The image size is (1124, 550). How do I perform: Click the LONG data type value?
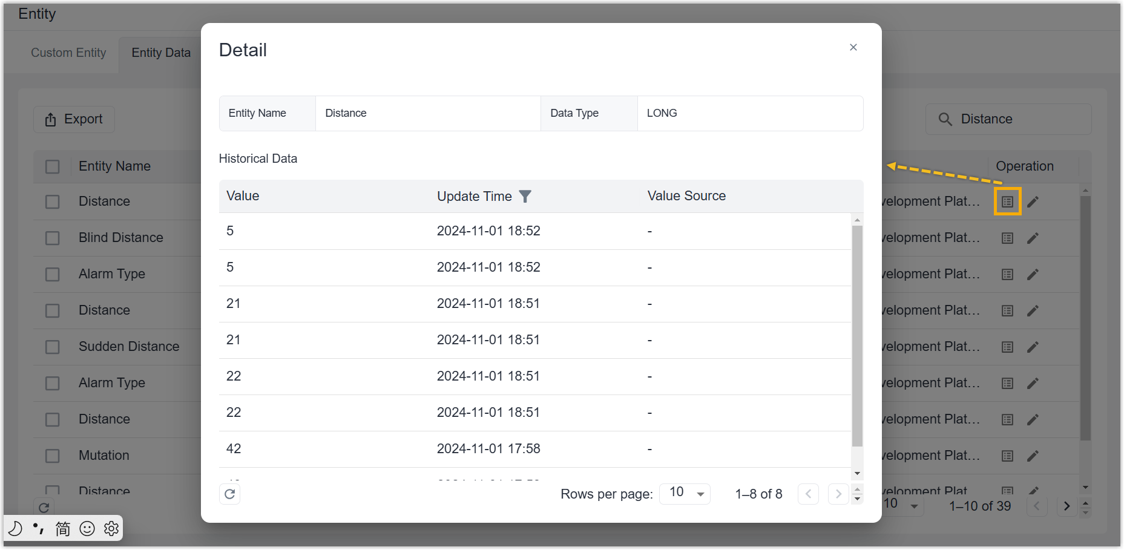[662, 113]
